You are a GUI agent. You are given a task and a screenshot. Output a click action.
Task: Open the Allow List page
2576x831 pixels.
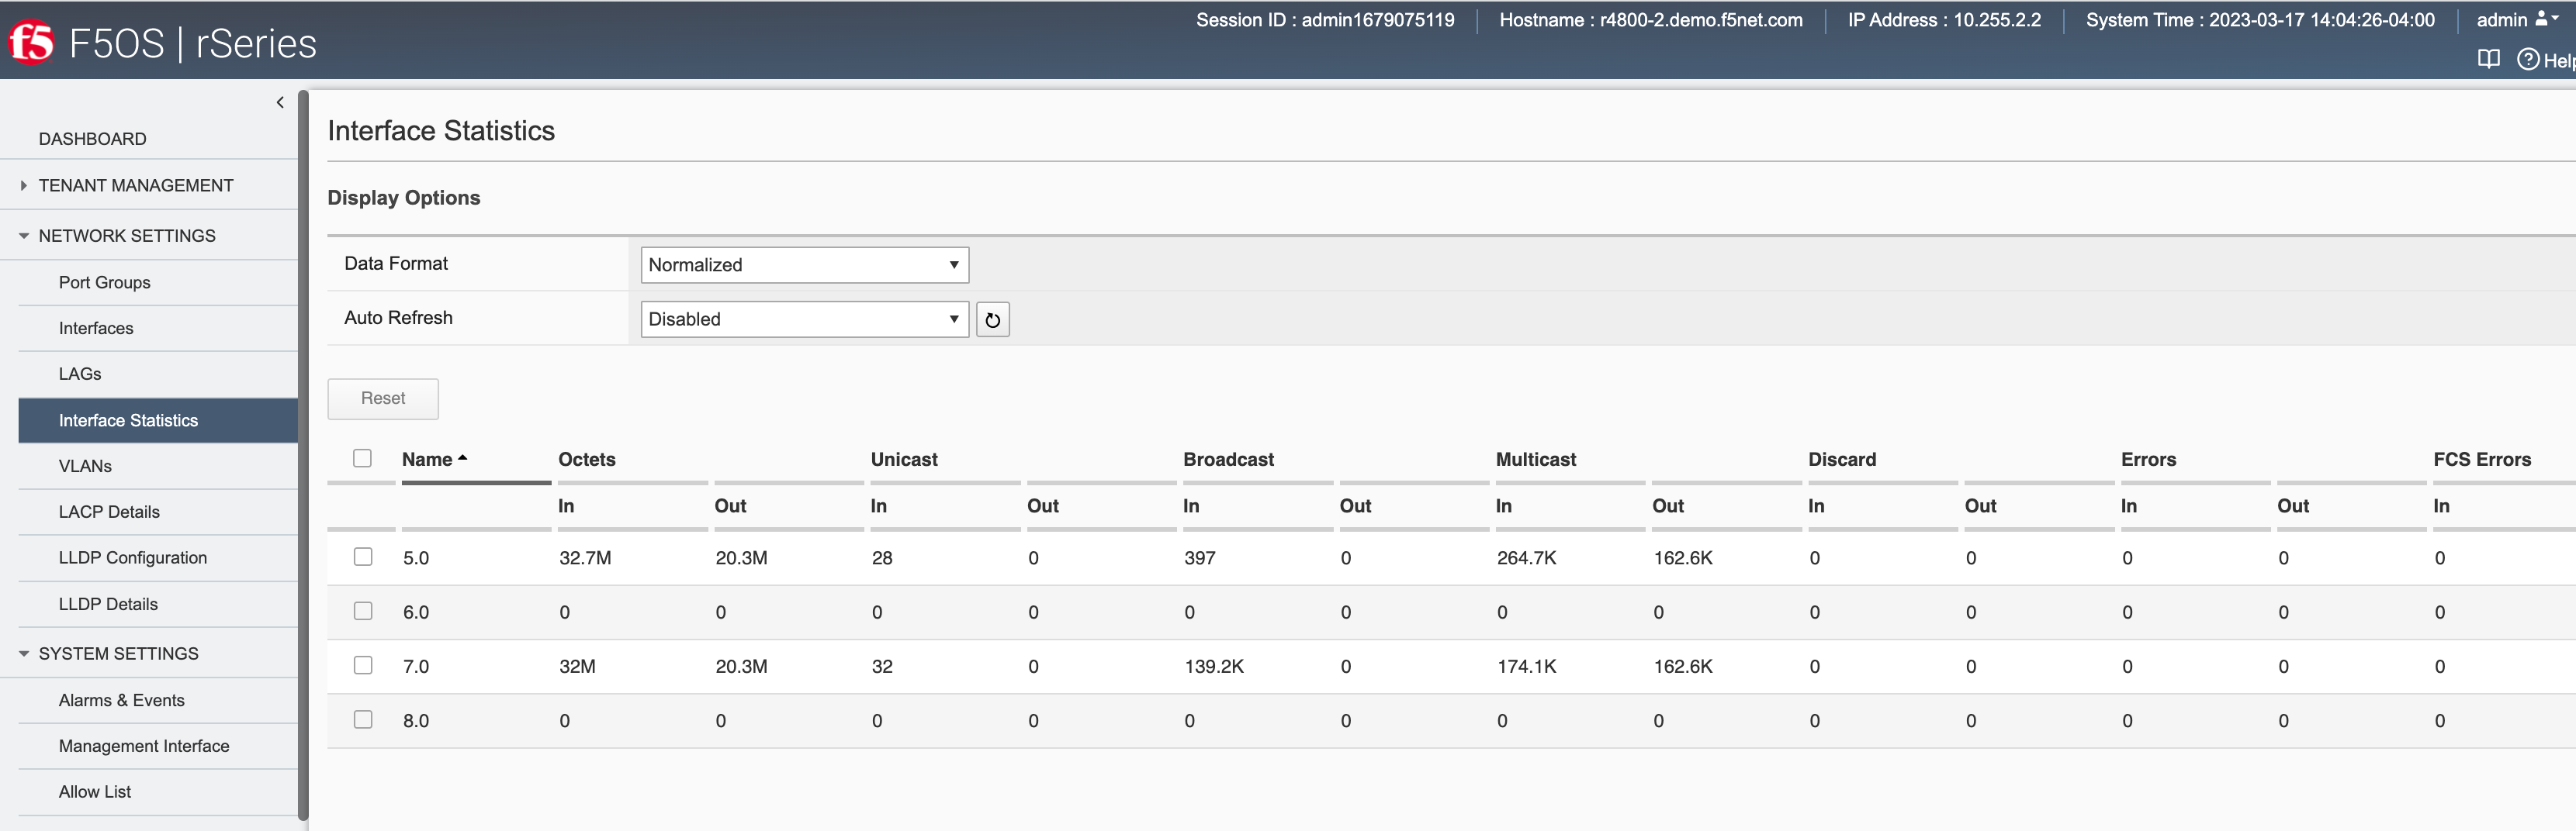[x=95, y=792]
